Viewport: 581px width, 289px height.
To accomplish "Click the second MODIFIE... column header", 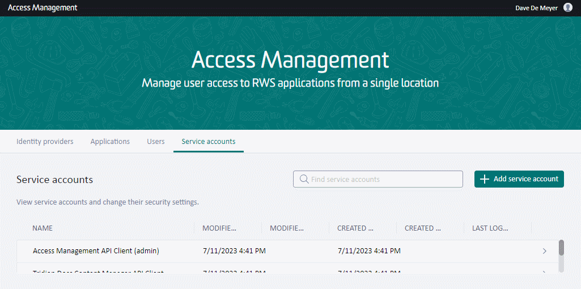I will [x=287, y=228].
